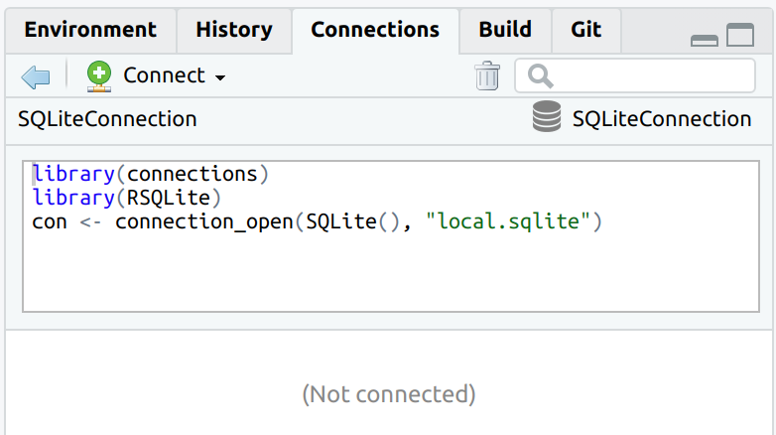This screenshot has width=776, height=435.
Task: Select the Connections tab
Action: [375, 30]
